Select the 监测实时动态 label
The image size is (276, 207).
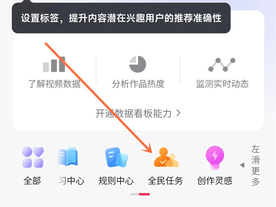click(x=222, y=84)
